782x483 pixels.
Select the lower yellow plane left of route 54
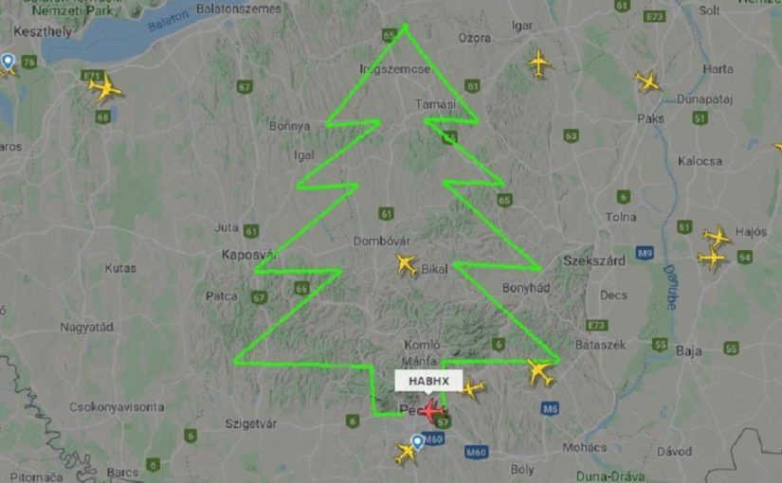click(x=712, y=259)
